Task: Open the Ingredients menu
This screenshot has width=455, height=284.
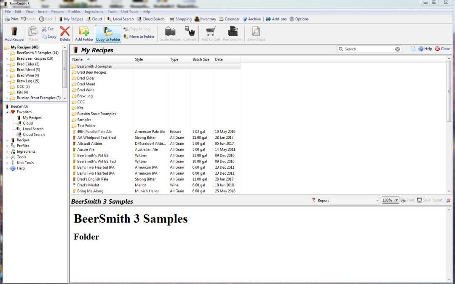Action: point(94,12)
